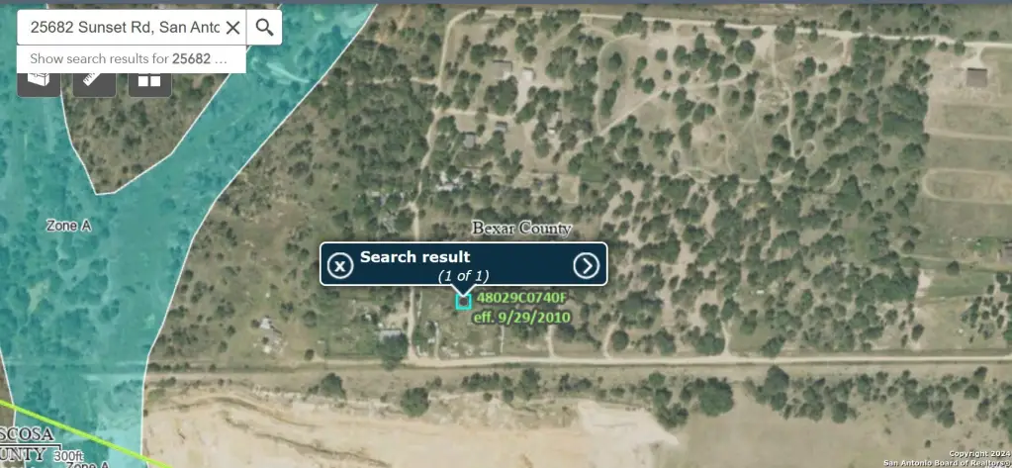The height and width of the screenshot is (468, 1012).
Task: Click the Zone A flood label
Action: pyautogui.click(x=68, y=226)
